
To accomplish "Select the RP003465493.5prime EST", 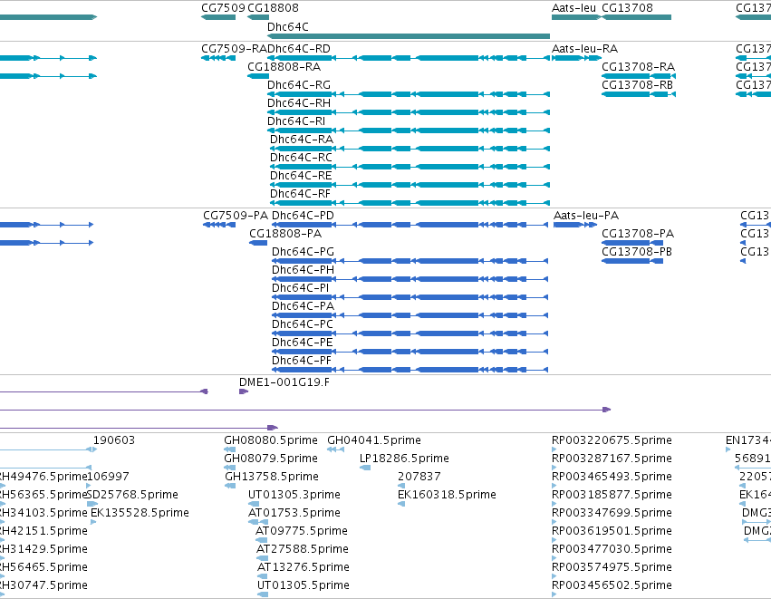I will 612,477.
